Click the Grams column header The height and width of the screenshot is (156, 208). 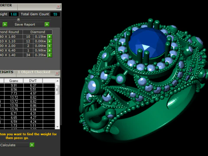point(14,81)
